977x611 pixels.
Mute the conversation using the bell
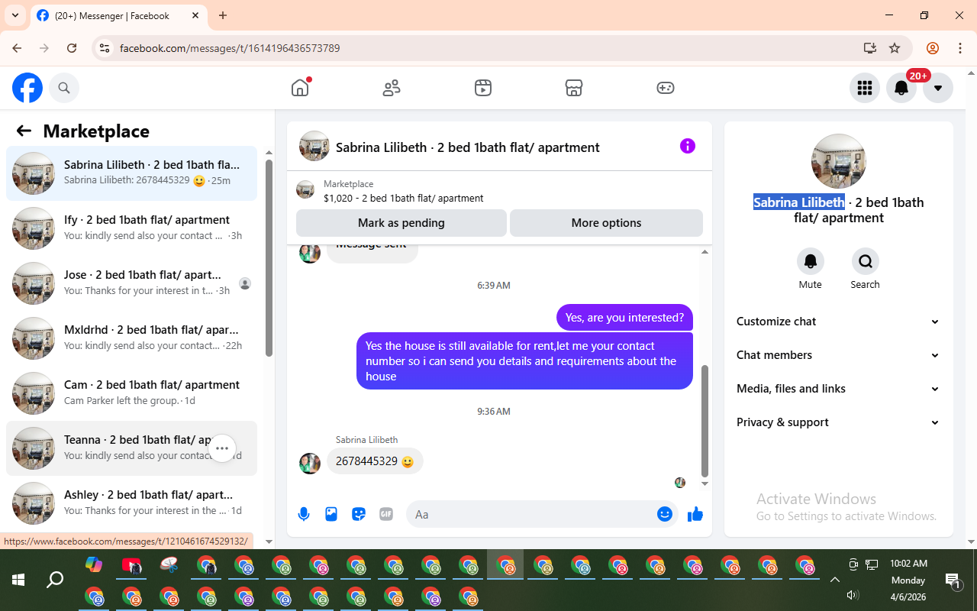tap(811, 262)
